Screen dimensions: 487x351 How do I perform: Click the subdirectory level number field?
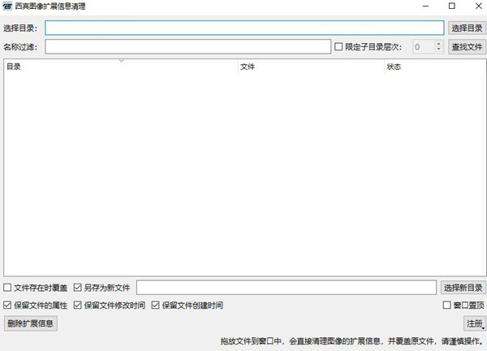[x=424, y=47]
